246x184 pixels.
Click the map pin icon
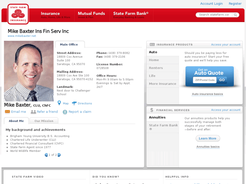59,103
